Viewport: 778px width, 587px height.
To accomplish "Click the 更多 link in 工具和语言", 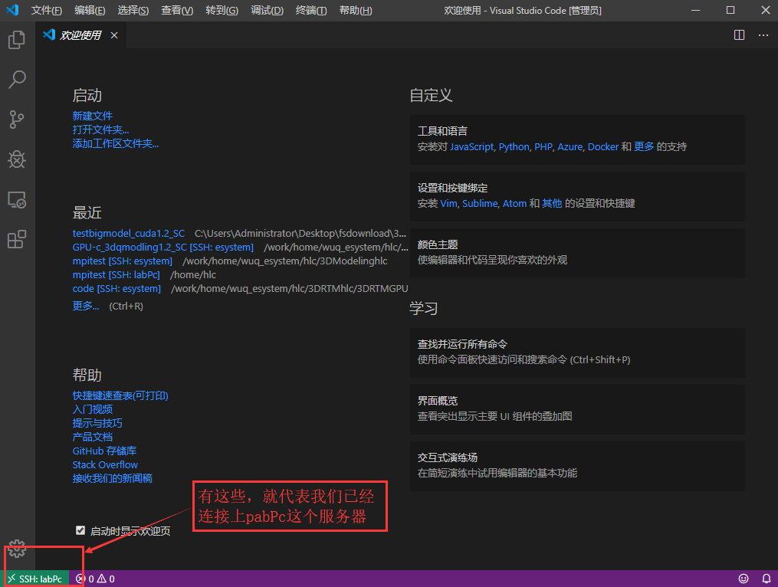I will pos(644,147).
